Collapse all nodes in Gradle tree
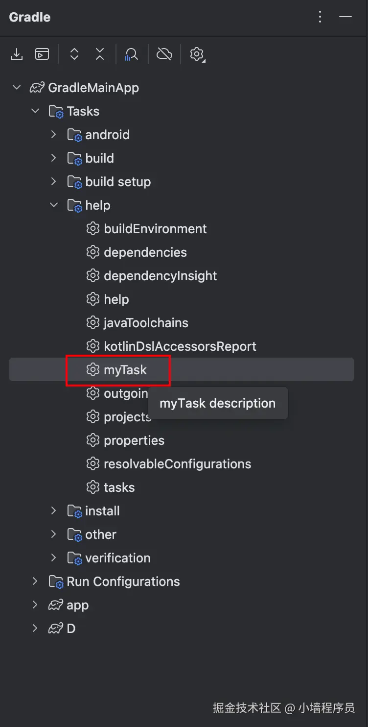 100,54
